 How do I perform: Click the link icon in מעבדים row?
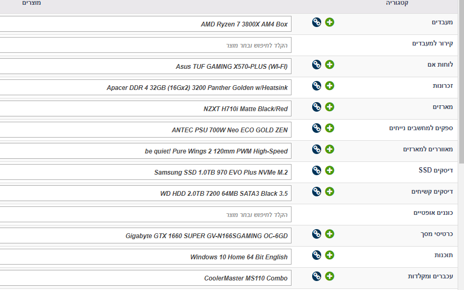point(316,22)
